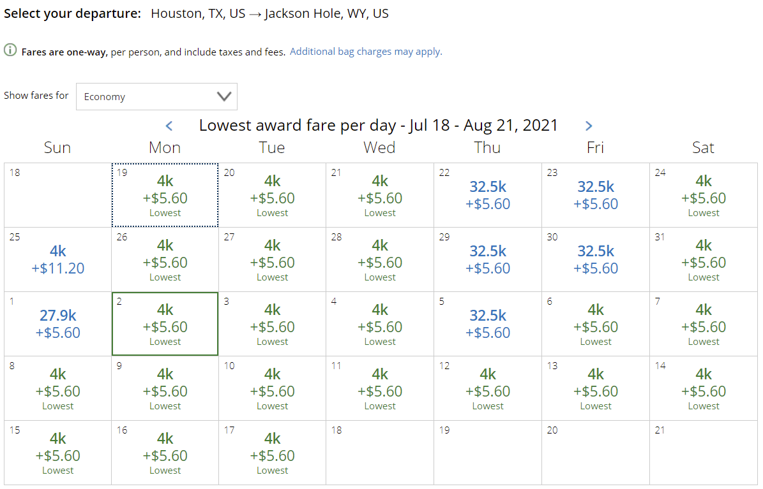Select July 31 Saturday lowest fare
This screenshot has height=489, width=763.
click(703, 259)
